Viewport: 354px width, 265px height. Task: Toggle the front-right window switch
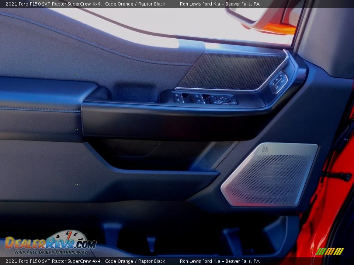(x=197, y=96)
